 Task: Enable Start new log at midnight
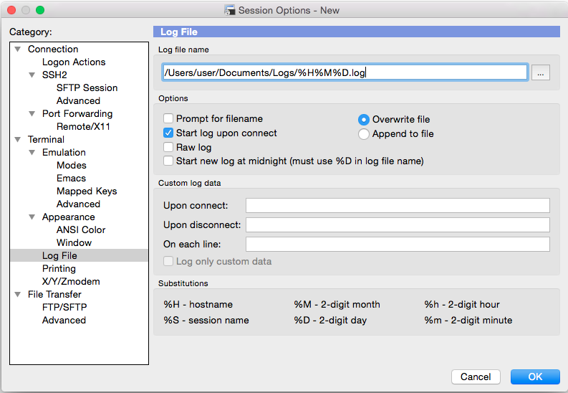coord(168,161)
